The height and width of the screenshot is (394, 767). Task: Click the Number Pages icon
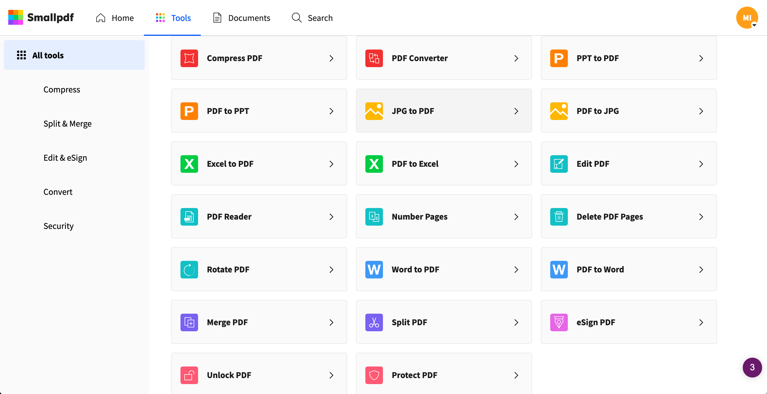coord(374,217)
